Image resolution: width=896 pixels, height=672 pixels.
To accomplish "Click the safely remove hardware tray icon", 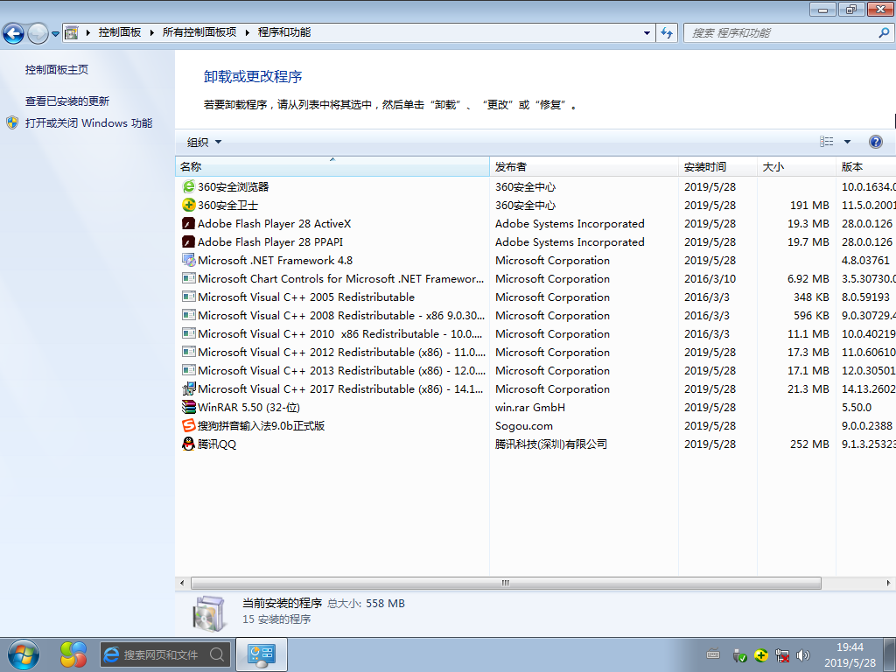I will (x=739, y=655).
